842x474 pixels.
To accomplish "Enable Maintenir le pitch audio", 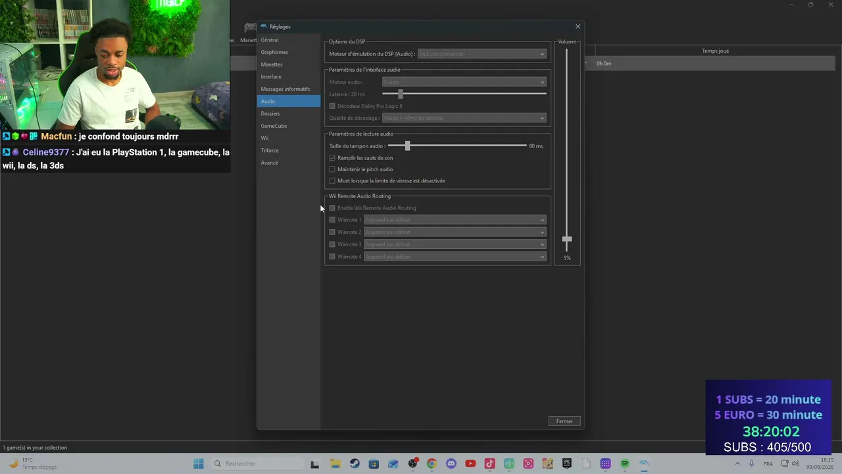I will point(332,169).
